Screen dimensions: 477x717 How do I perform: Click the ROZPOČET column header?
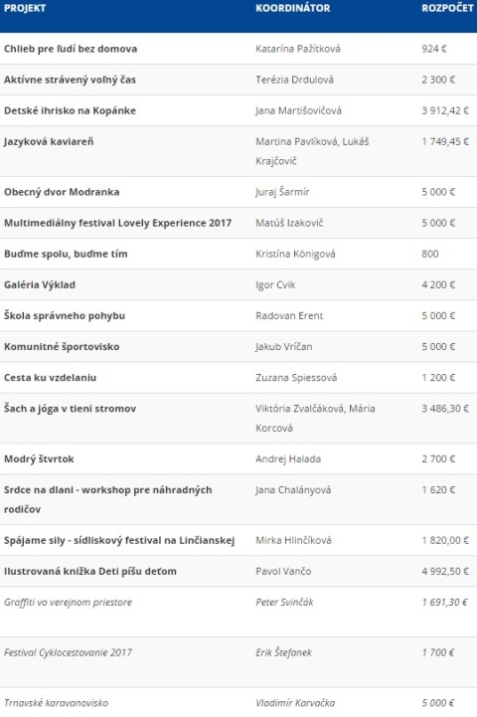click(x=448, y=8)
